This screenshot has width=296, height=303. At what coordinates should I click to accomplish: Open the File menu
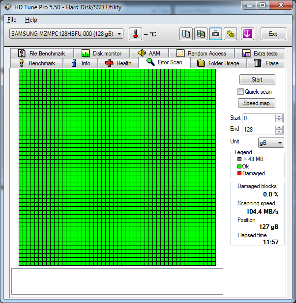point(12,20)
